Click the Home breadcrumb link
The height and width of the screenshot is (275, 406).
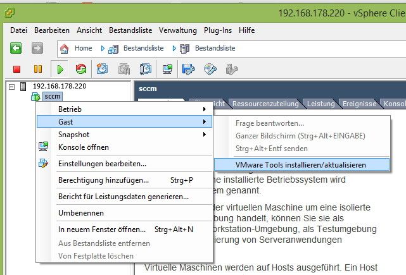pos(84,48)
